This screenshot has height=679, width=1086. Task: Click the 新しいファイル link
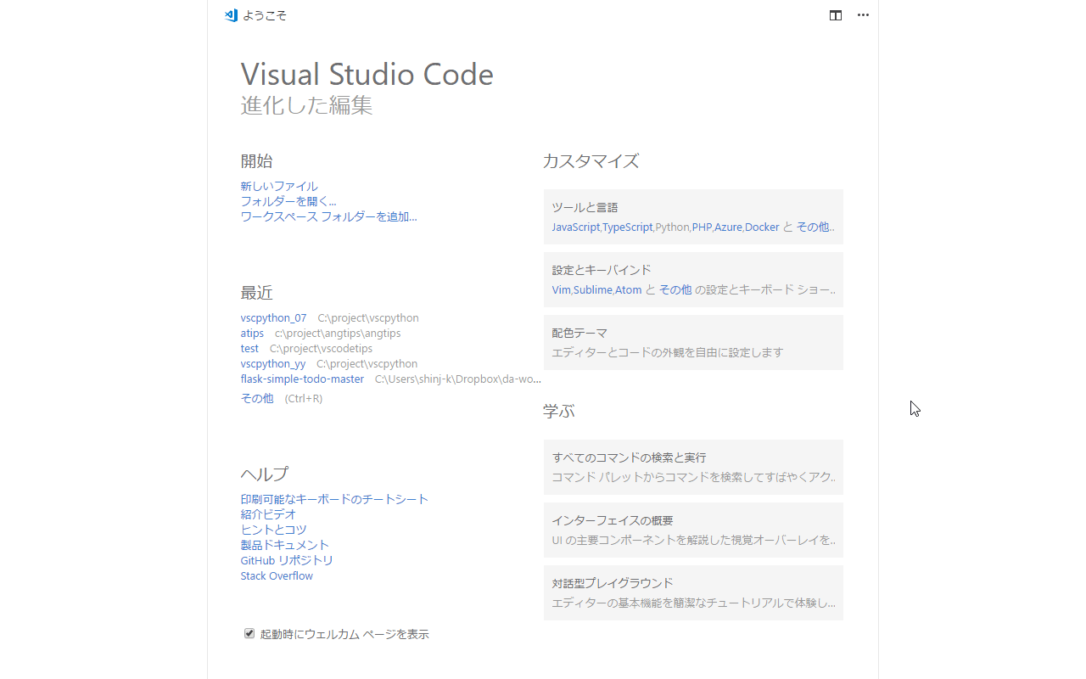tap(279, 186)
